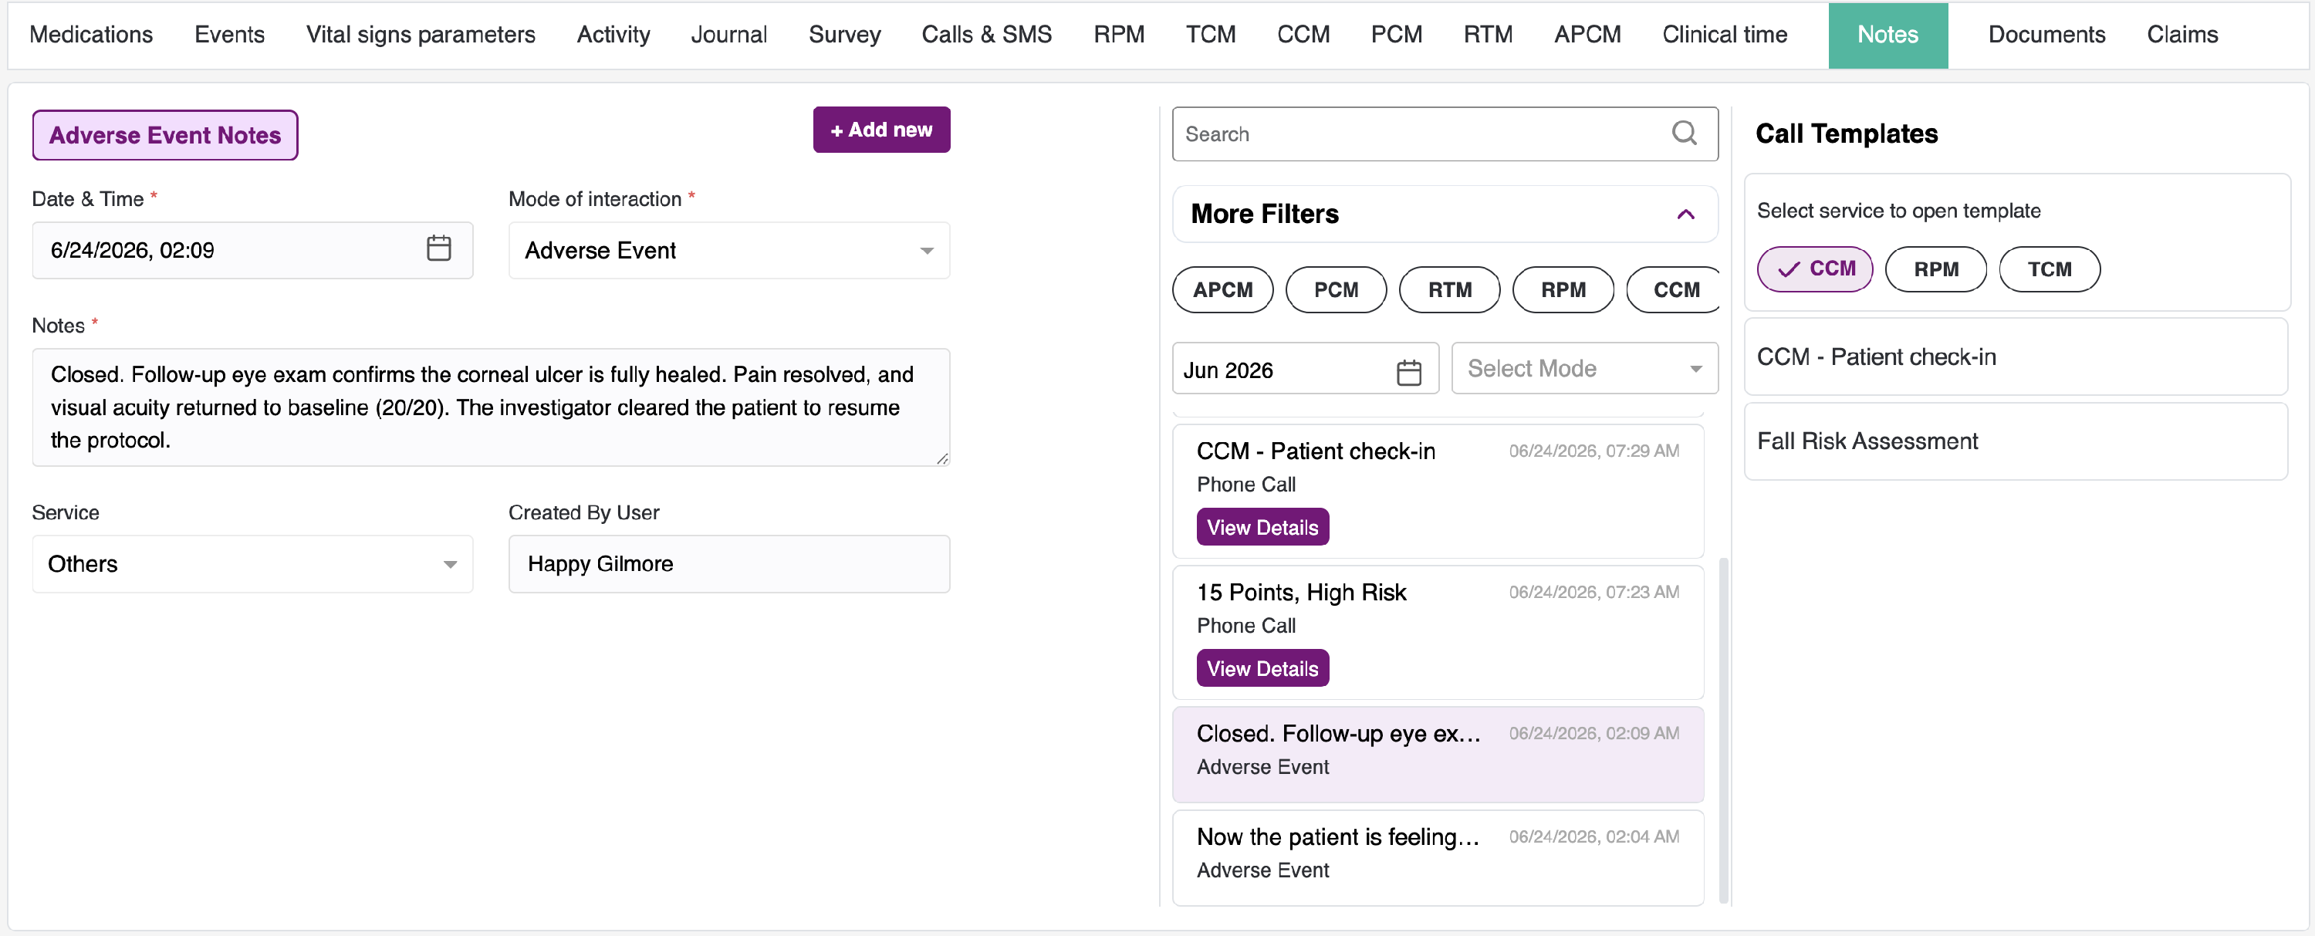Enable the APCM filter chip

tap(1222, 290)
